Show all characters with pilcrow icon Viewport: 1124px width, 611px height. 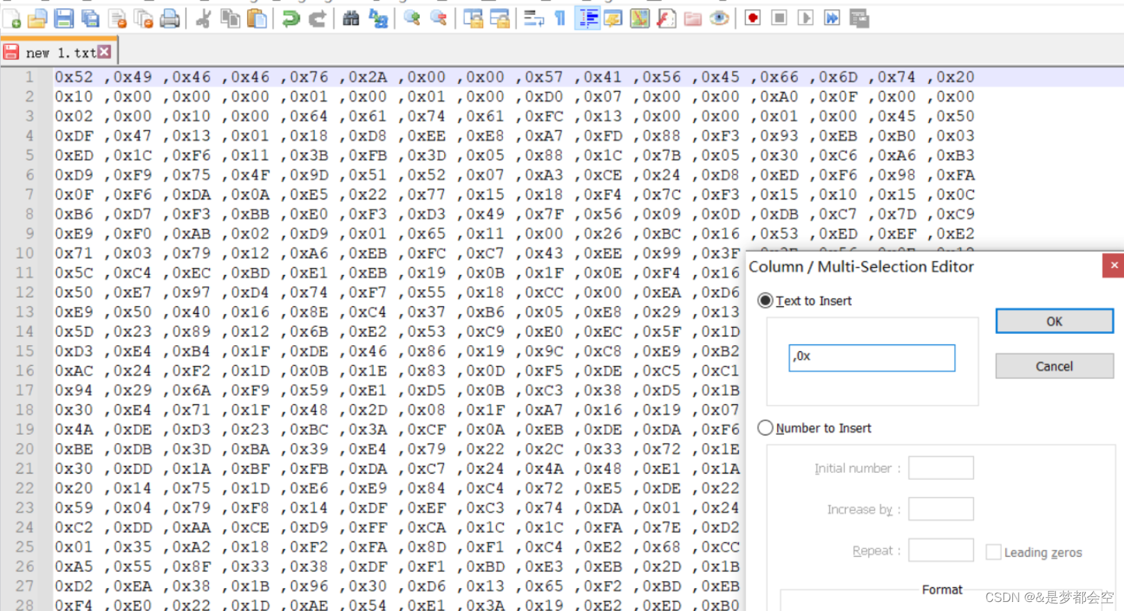(560, 19)
